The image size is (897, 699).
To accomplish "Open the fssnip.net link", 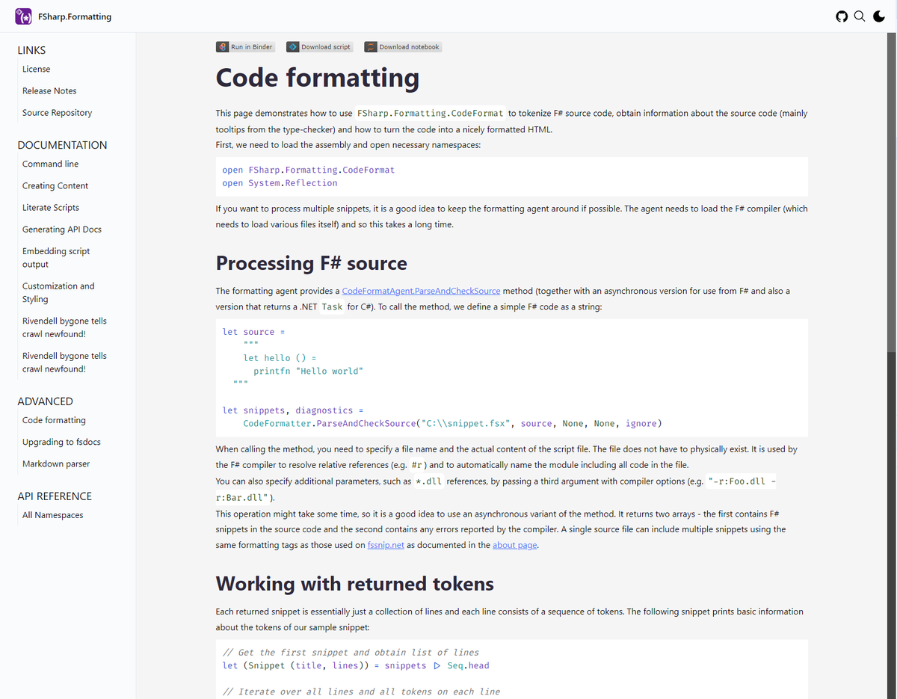I will [x=386, y=545].
